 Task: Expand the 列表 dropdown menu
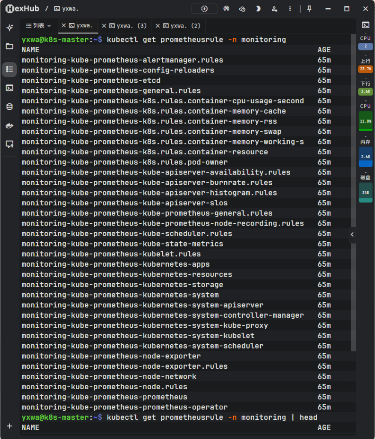point(39,26)
